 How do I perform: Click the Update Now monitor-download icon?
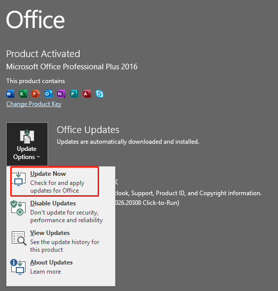coord(18,179)
